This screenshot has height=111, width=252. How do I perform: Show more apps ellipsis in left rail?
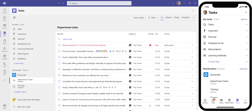tap(5, 80)
